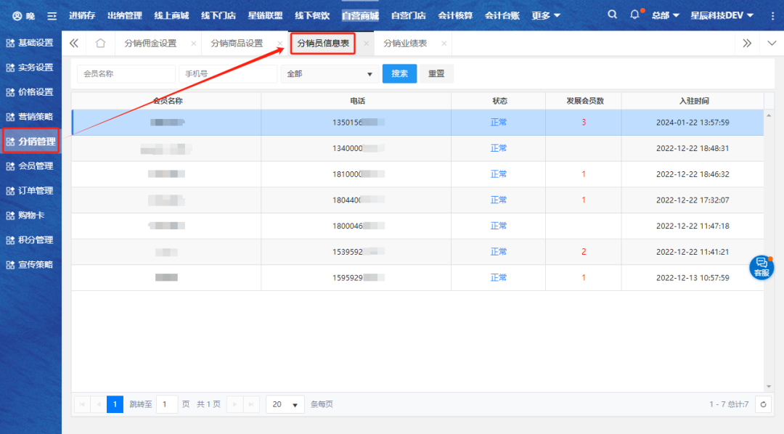Switch to 分销业绩表 tab
This screenshot has height=434, width=784.
tap(405, 44)
